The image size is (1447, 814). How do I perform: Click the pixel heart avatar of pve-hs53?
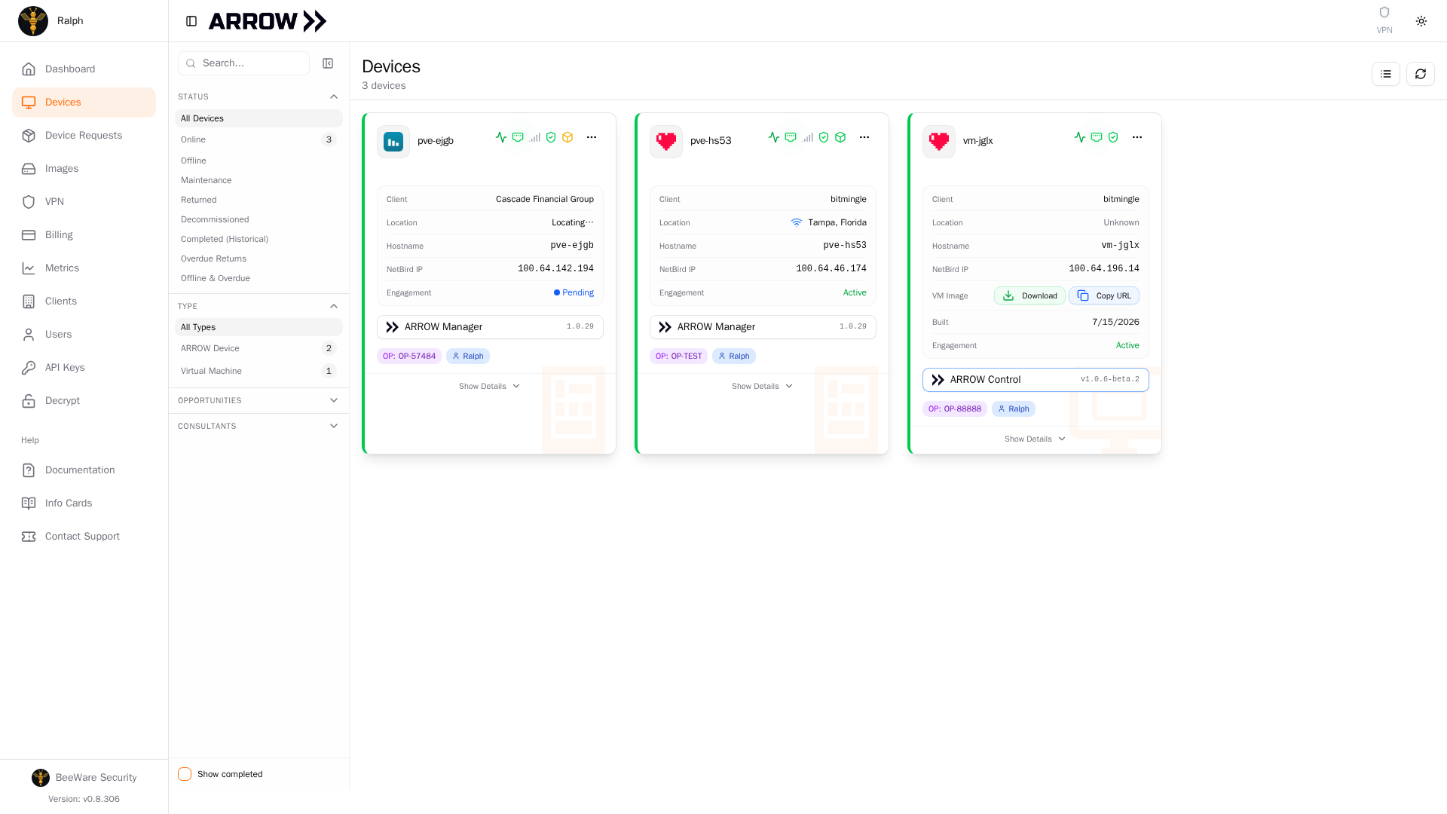click(666, 142)
